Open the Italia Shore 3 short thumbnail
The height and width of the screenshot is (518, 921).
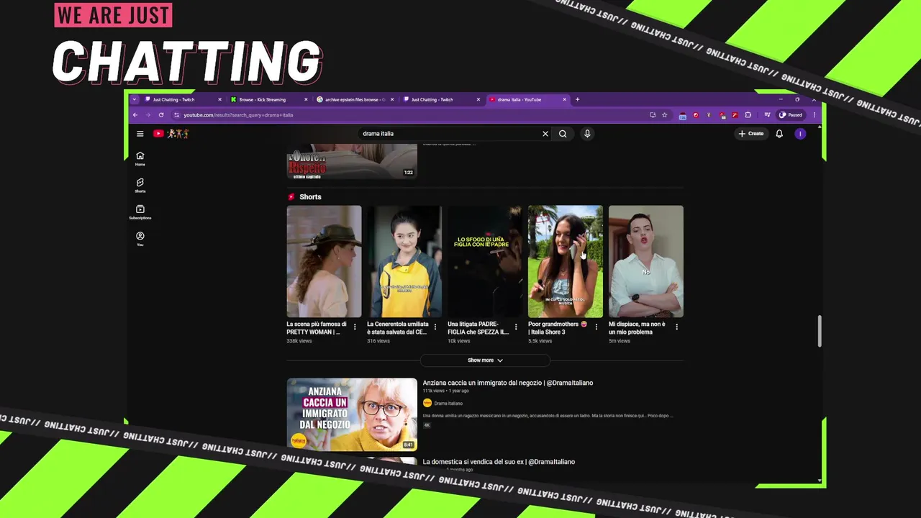coord(566,261)
